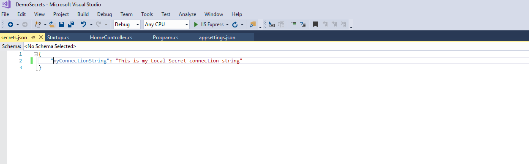Open the Debug menu
This screenshot has width=529, height=164.
(x=104, y=14)
